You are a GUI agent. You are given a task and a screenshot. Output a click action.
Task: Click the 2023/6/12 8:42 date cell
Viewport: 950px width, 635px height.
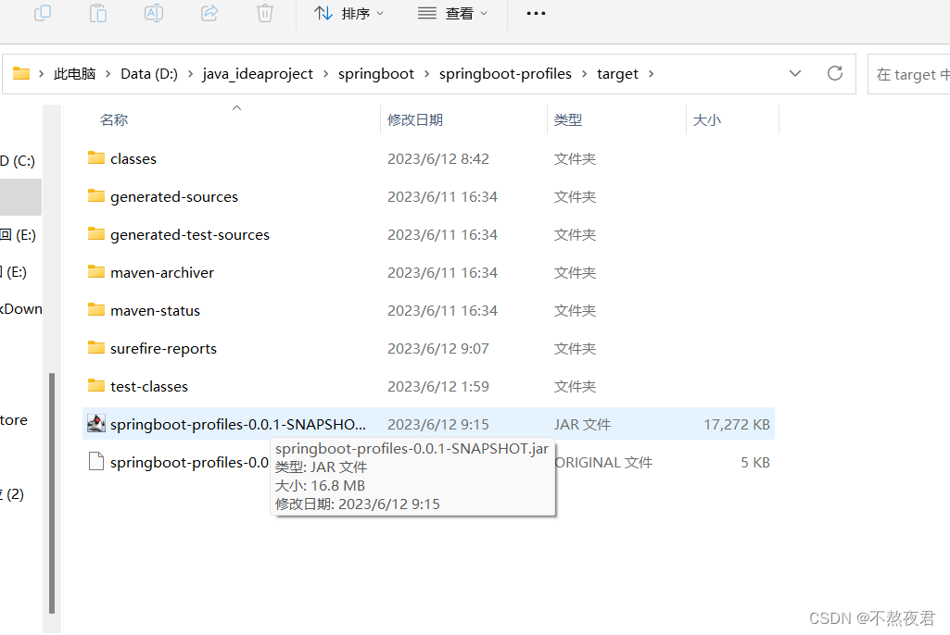click(x=438, y=158)
